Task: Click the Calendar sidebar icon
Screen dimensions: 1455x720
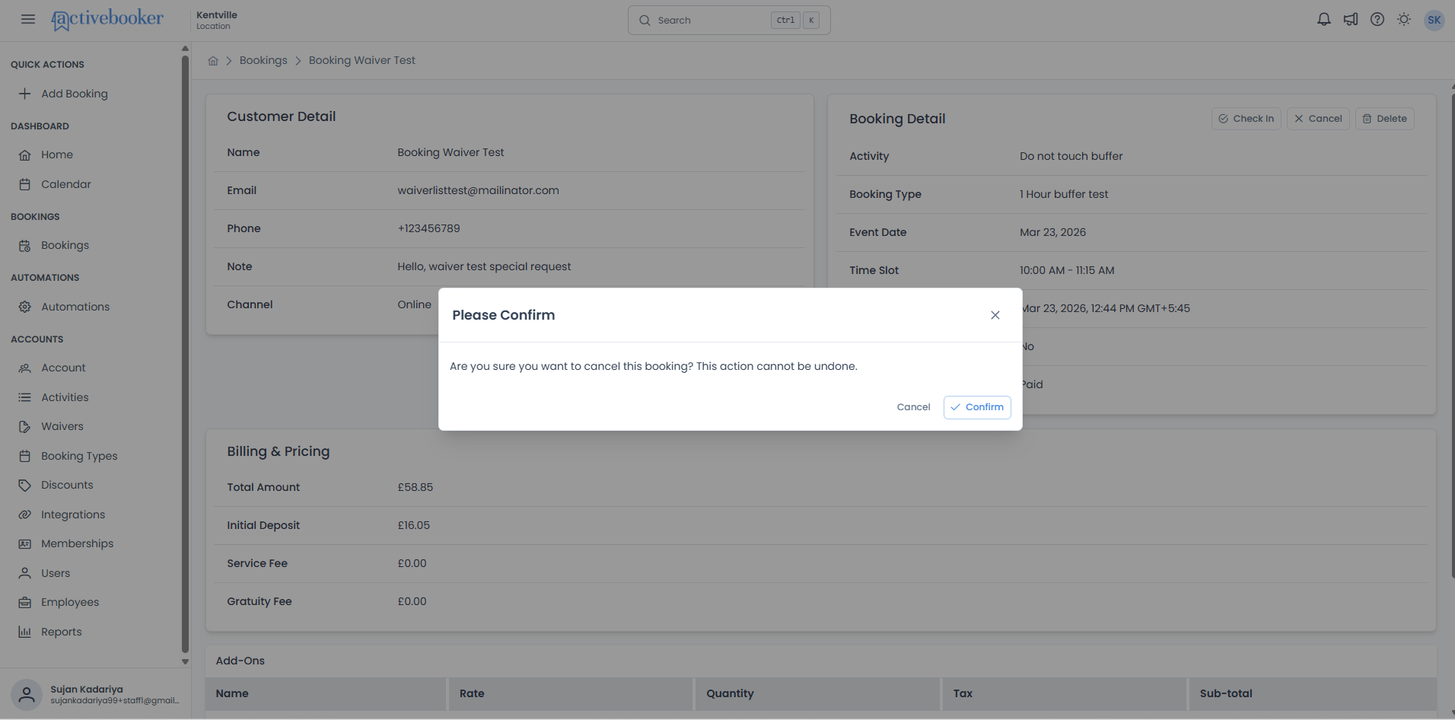Action: pyautogui.click(x=25, y=184)
